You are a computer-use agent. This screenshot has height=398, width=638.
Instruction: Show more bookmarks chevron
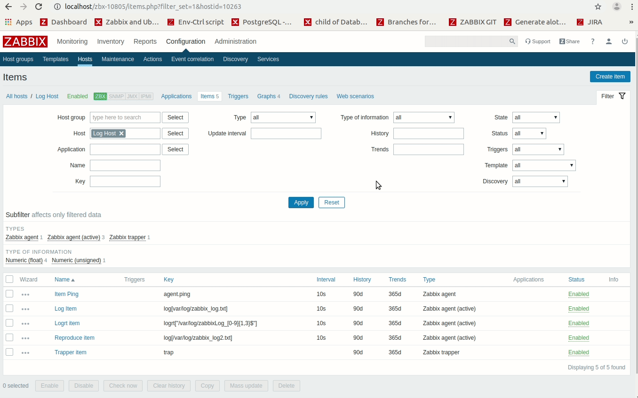tap(631, 22)
